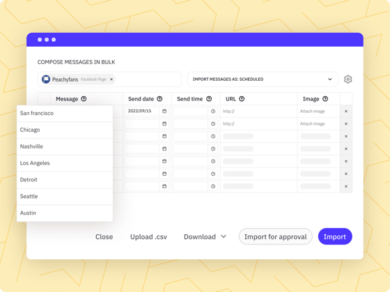390x292 pixels.
Task: Open the Send time help icon
Action: click(209, 99)
